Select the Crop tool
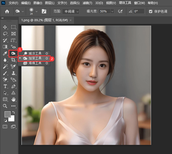 [13, 60]
